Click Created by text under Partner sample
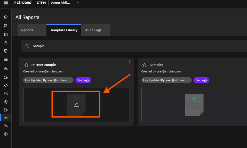This screenshot has height=148, width=247. 43,71
